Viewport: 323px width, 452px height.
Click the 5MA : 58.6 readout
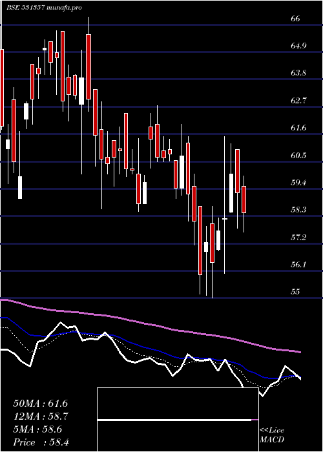pos(37,429)
